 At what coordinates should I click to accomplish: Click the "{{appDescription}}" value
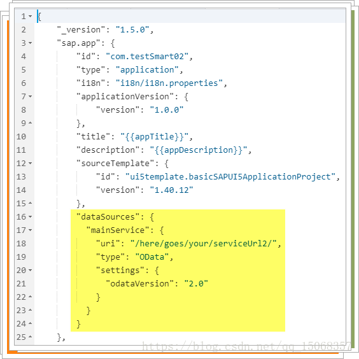[x=199, y=150]
